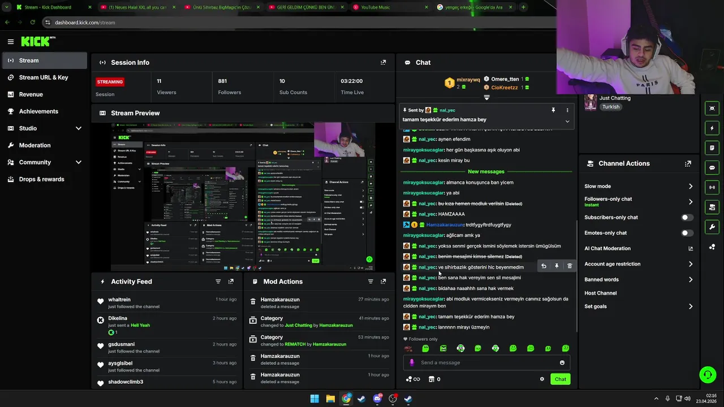
Task: Open the green headset support button
Action: 707,375
